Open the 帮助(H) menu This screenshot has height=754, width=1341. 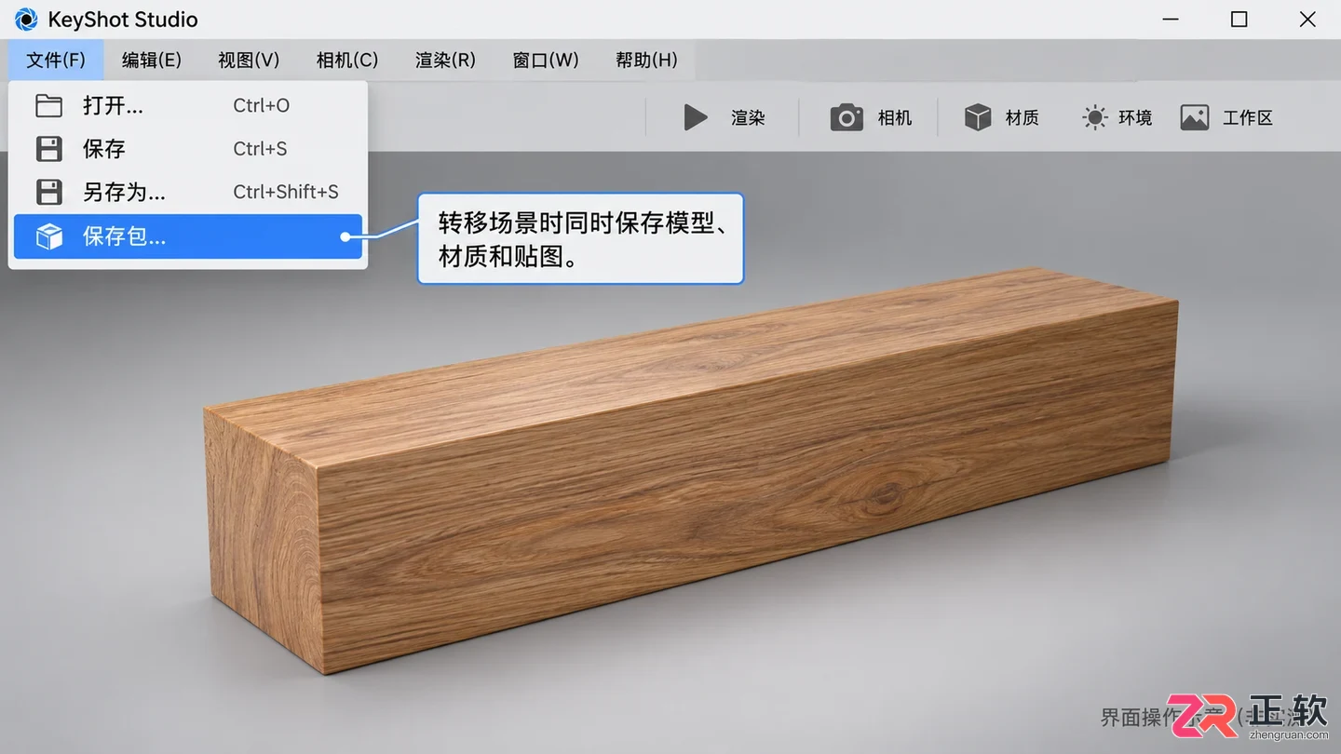click(646, 61)
